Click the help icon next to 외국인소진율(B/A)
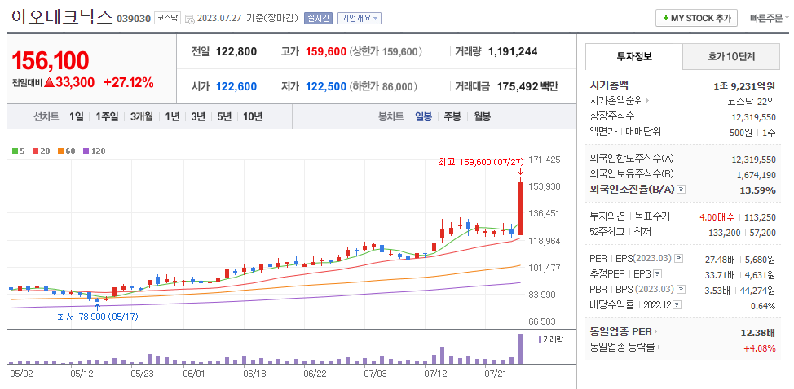Viewport: 794px width, 389px height. [681, 190]
